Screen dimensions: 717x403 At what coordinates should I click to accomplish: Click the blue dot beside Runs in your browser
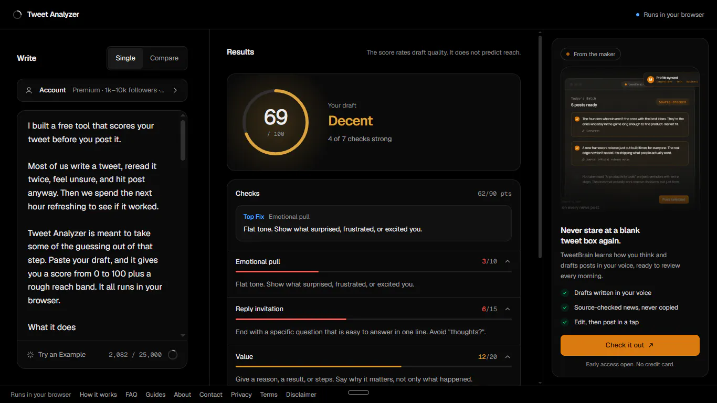click(638, 15)
